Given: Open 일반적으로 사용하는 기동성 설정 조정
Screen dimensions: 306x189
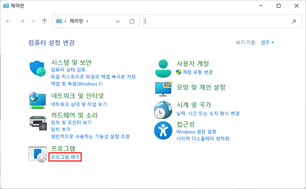Looking at the screenshot, I should click(90, 137).
